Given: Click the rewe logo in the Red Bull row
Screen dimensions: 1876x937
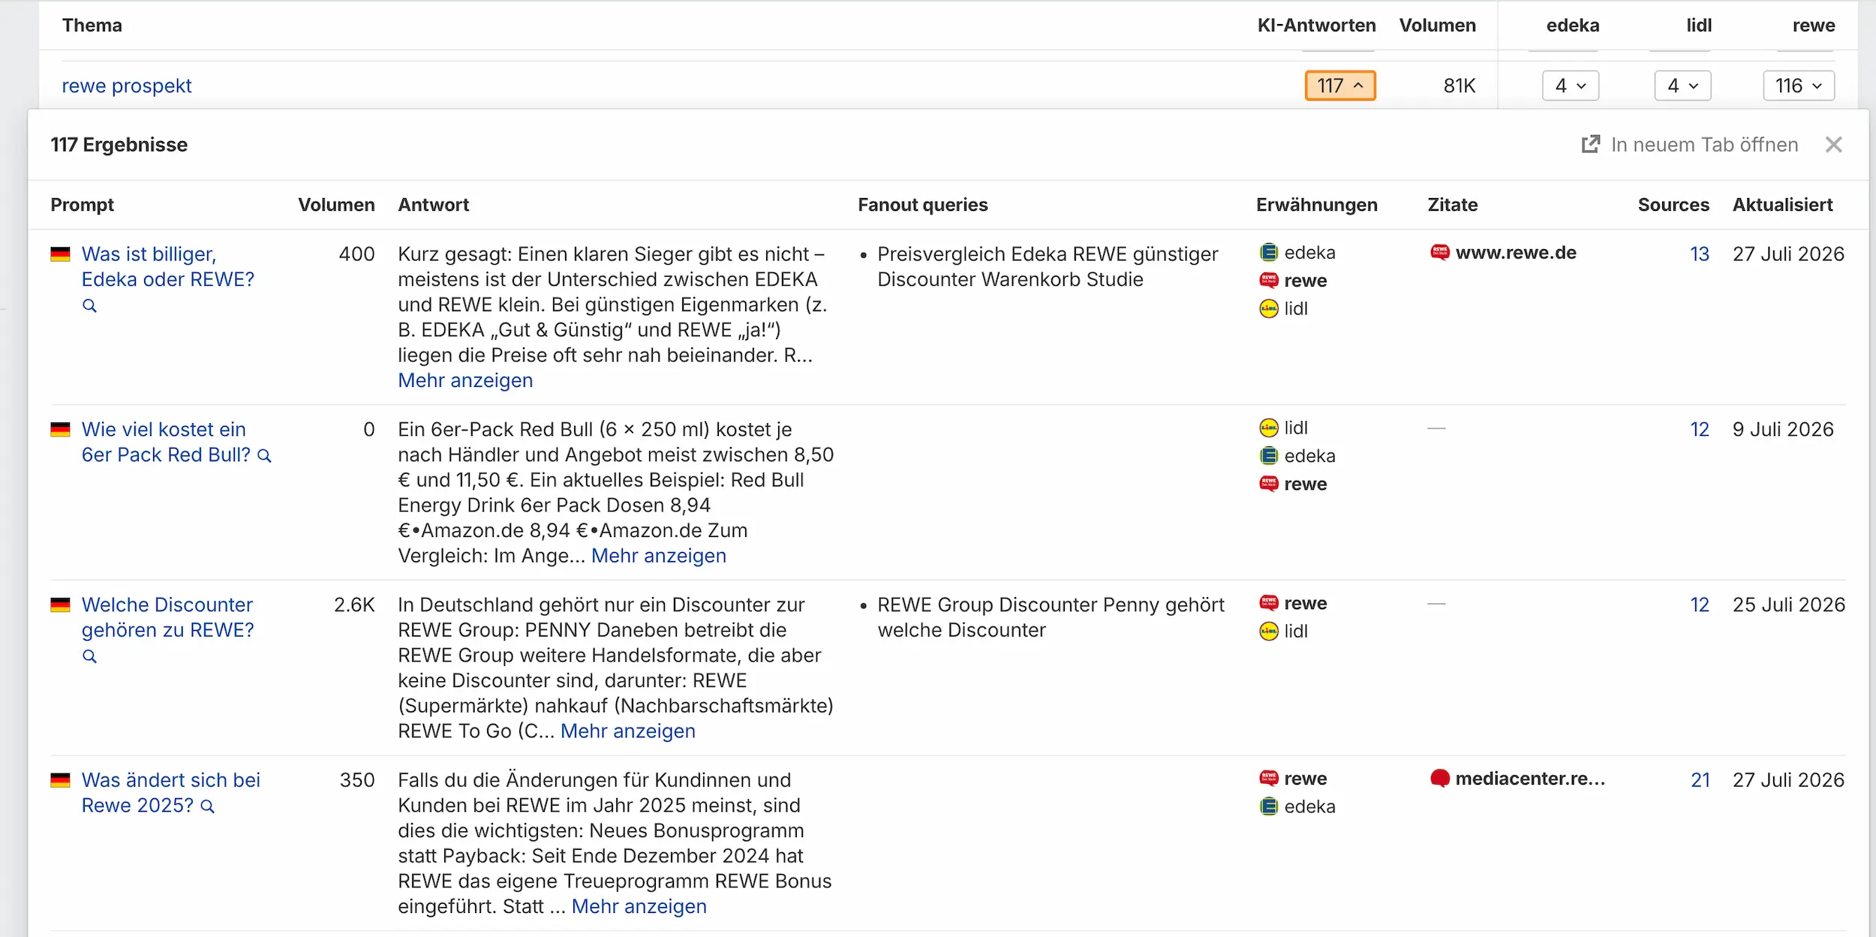Looking at the screenshot, I should [1268, 484].
